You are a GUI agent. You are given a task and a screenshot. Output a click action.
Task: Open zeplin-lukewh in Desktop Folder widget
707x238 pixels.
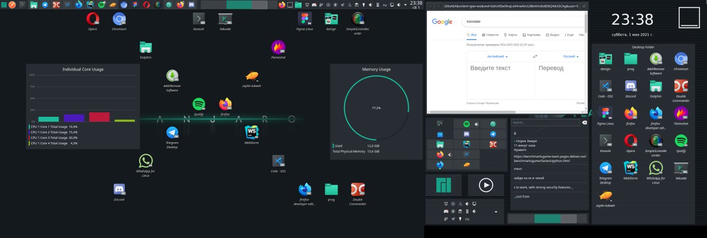click(605, 198)
